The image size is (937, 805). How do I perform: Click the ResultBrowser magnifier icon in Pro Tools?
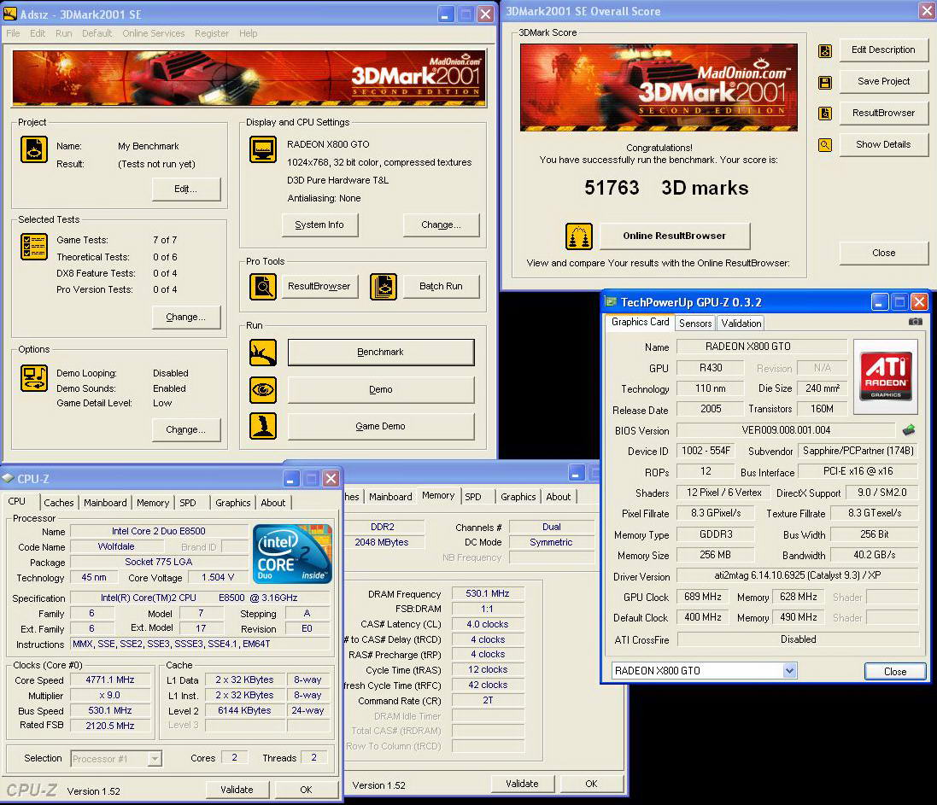(x=263, y=287)
